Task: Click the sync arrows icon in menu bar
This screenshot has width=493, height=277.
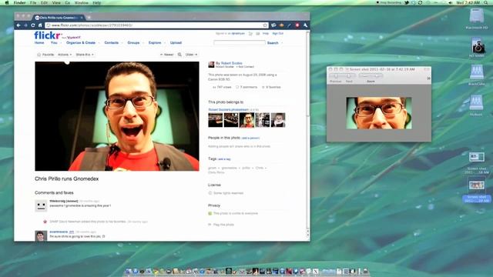Action: (420, 2)
